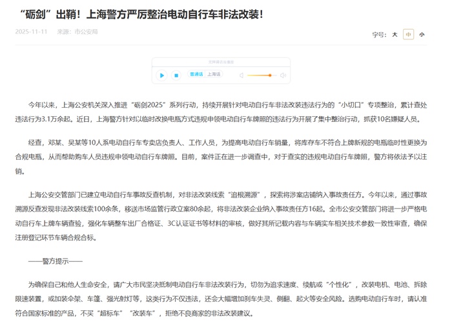
Task: Switch narration to 普通话
Action: pos(196,75)
